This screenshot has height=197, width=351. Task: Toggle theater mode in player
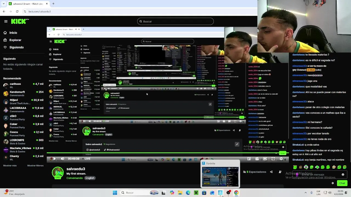265,159
